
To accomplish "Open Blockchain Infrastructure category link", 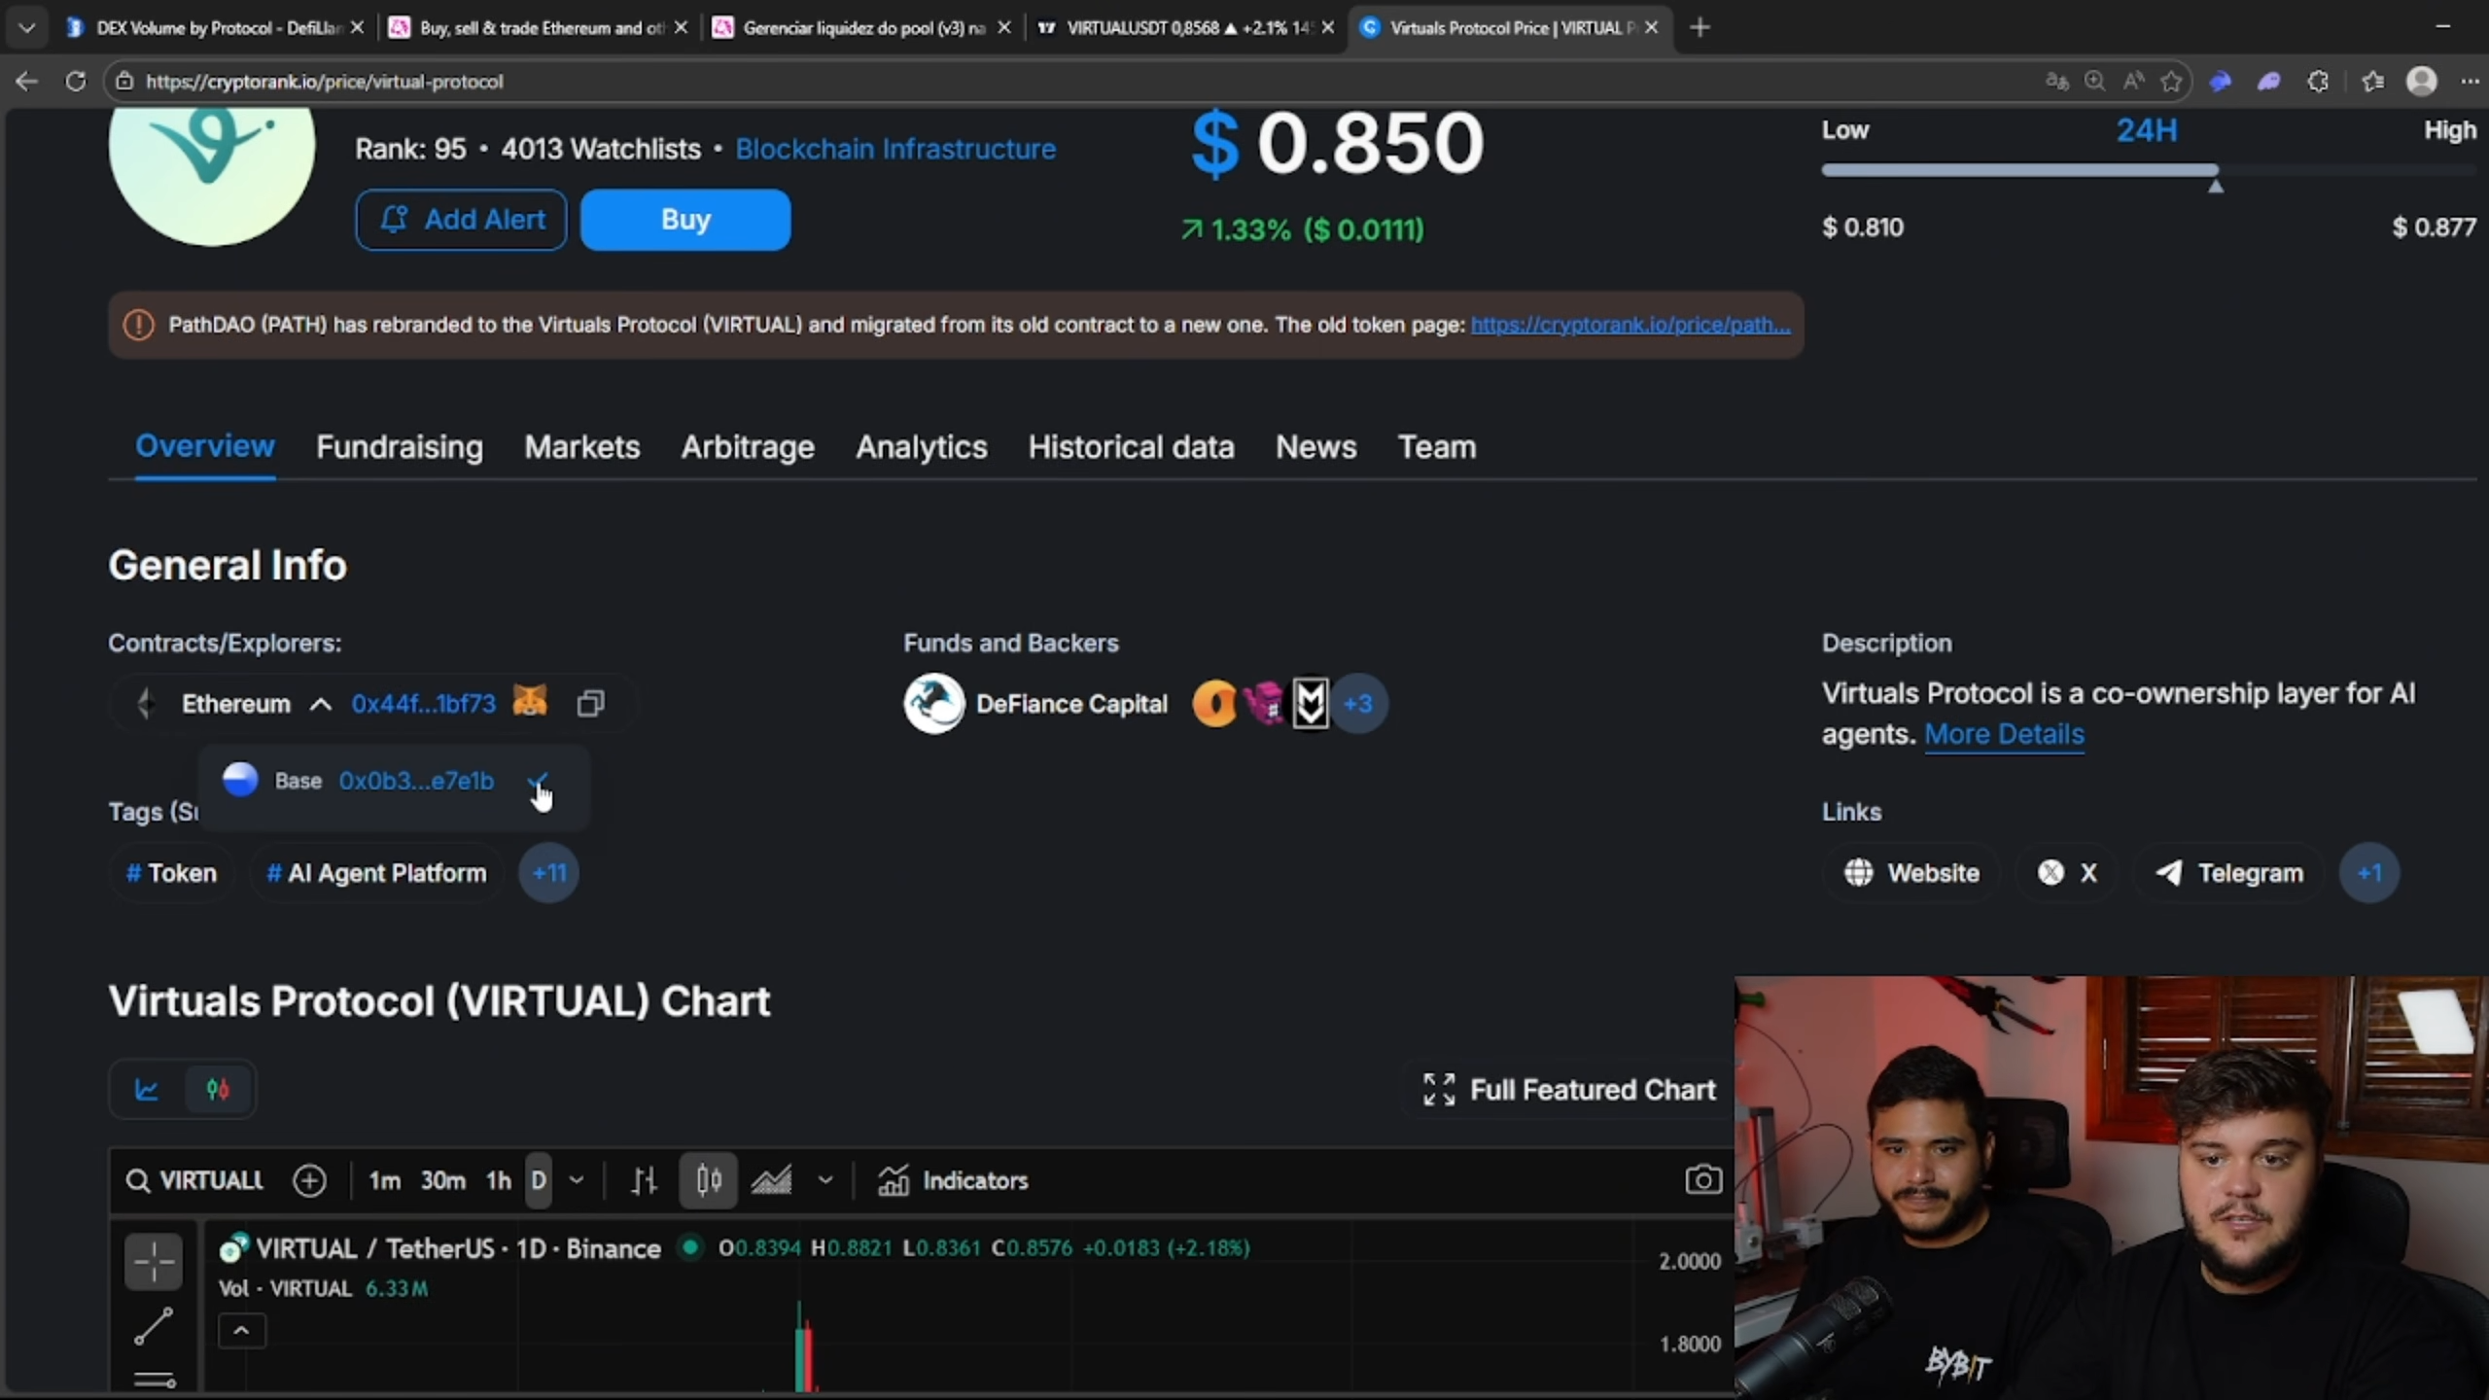I will [895, 149].
